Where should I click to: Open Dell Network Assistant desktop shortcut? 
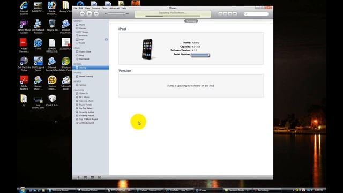[38, 27]
